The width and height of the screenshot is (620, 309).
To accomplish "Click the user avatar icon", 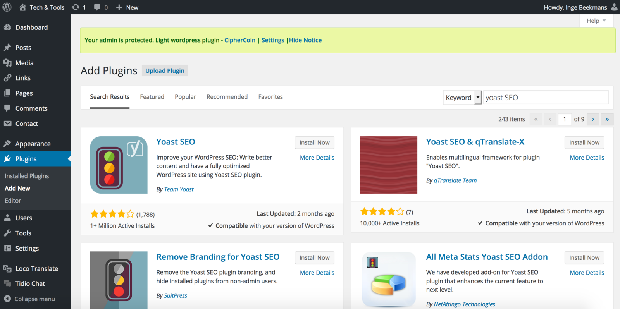I will [x=614, y=7].
